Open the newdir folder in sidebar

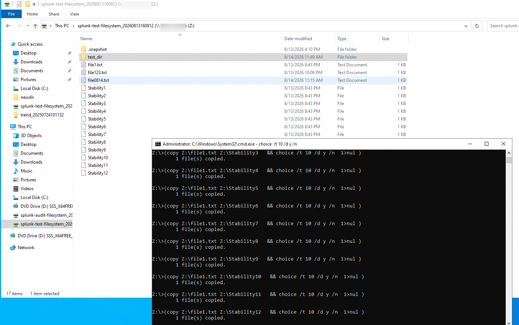pyautogui.click(x=27, y=97)
